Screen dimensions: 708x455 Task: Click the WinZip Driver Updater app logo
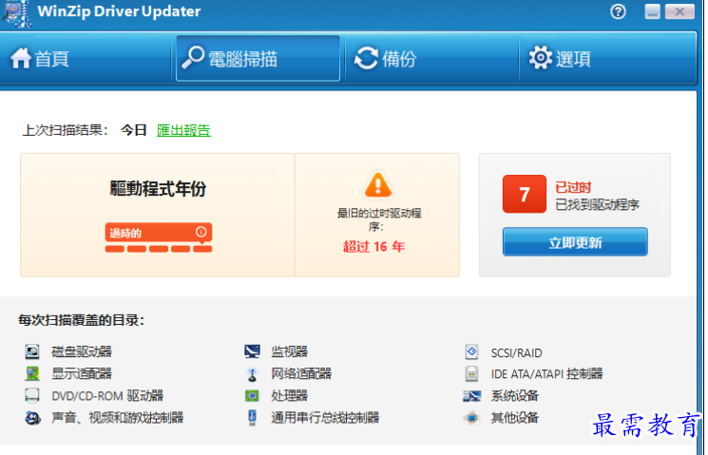pos(17,13)
